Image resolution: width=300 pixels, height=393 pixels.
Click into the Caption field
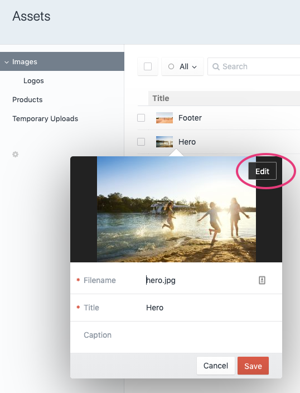[176, 335]
